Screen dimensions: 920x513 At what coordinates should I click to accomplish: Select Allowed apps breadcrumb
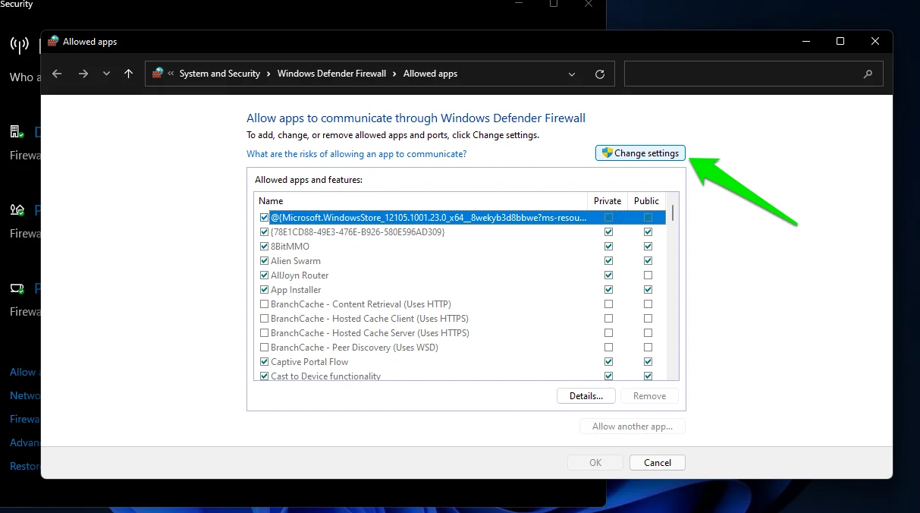click(430, 74)
